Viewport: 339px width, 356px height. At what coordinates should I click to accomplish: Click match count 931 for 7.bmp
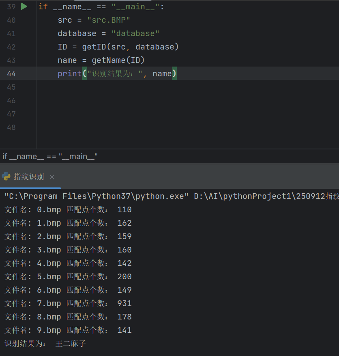tap(124, 303)
